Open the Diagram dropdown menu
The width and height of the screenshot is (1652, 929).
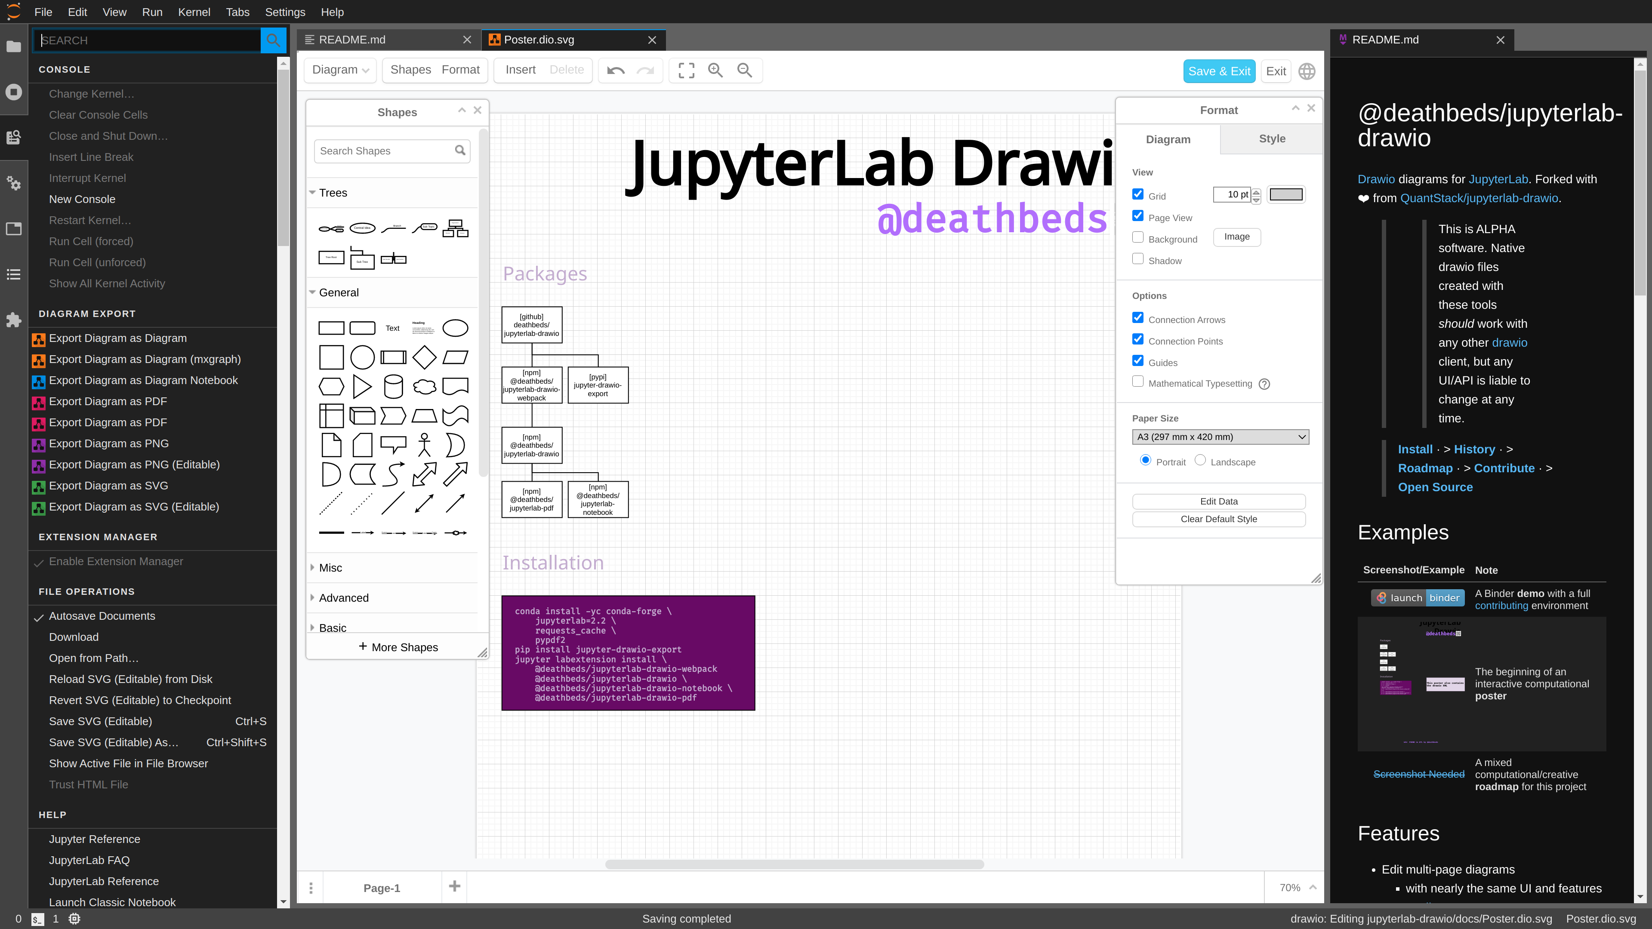pyautogui.click(x=340, y=70)
